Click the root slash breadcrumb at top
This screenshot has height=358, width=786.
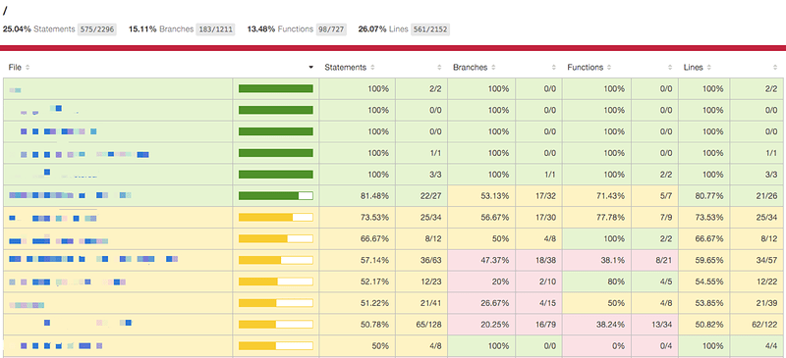click(5, 11)
